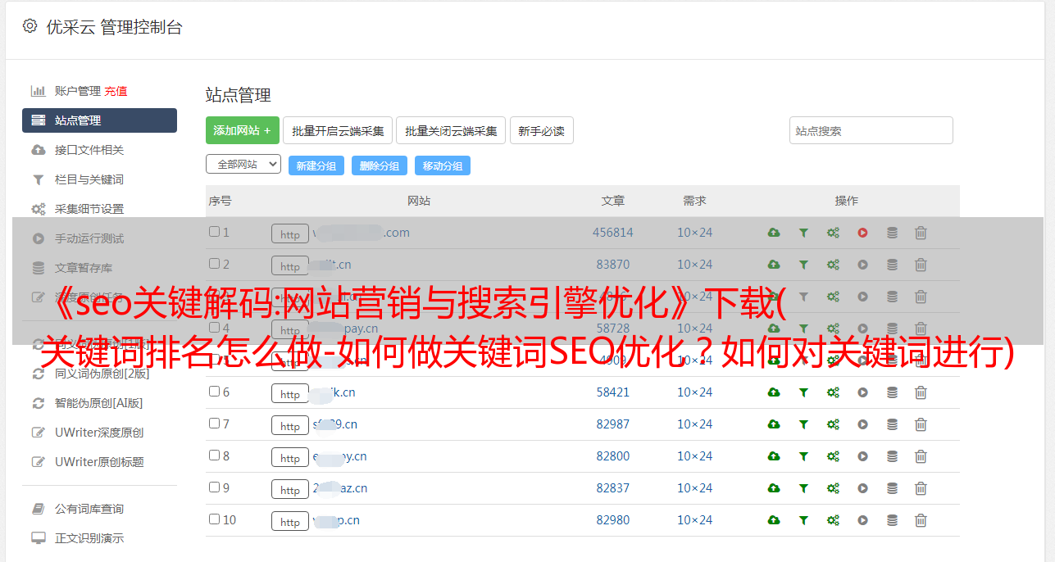Click cloud upload icon in row 6

[774, 392]
